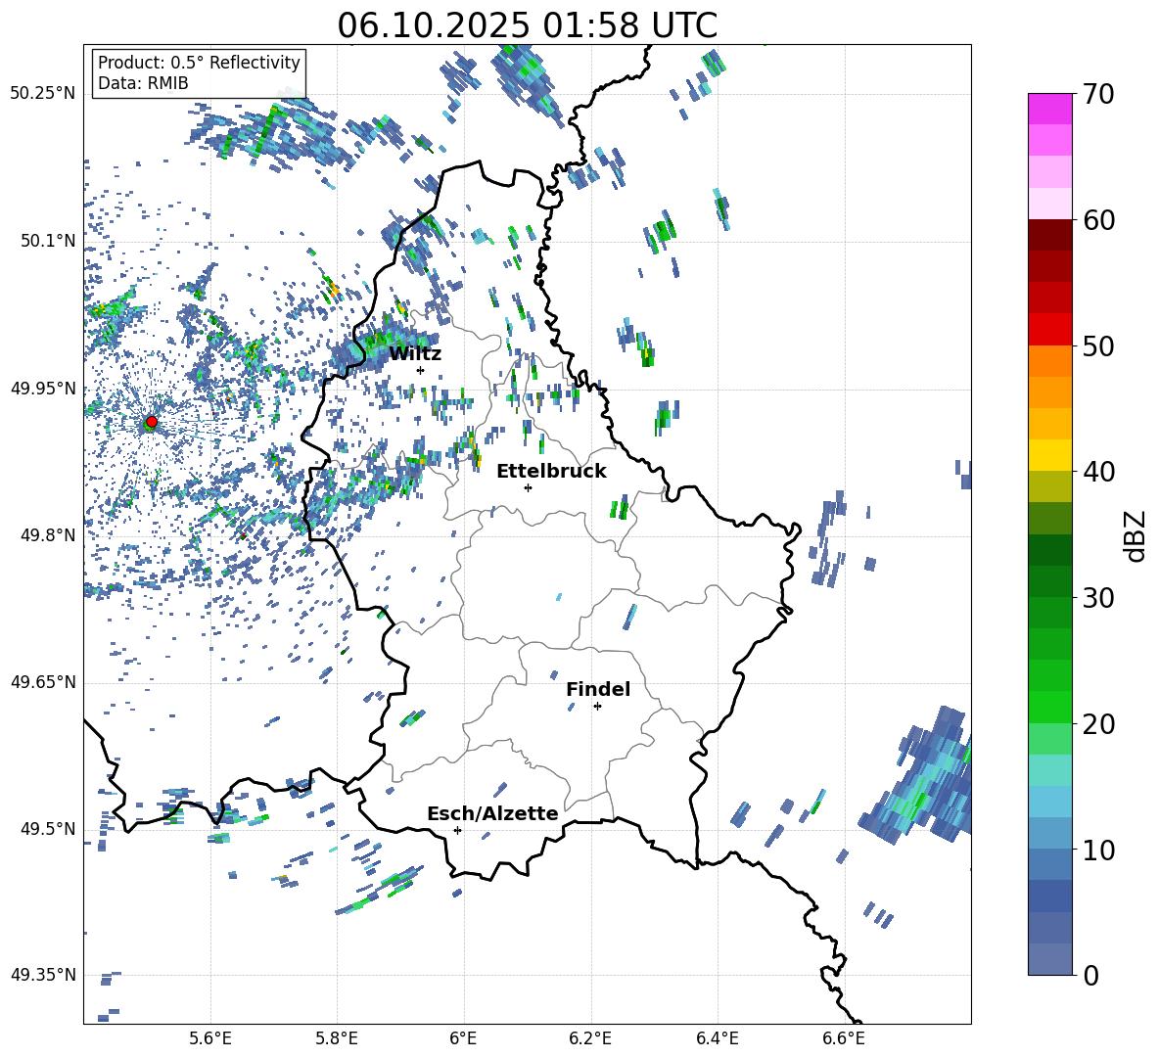Click the Wiltz city label
This screenshot has width=1159, height=1058.
click(415, 354)
